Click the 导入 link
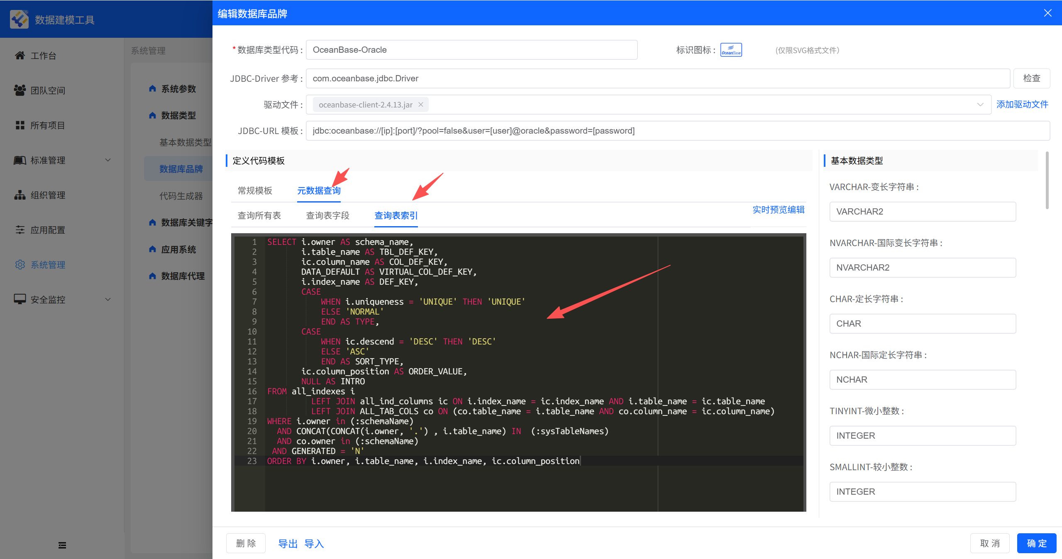Image resolution: width=1062 pixels, height=559 pixels. click(x=314, y=544)
